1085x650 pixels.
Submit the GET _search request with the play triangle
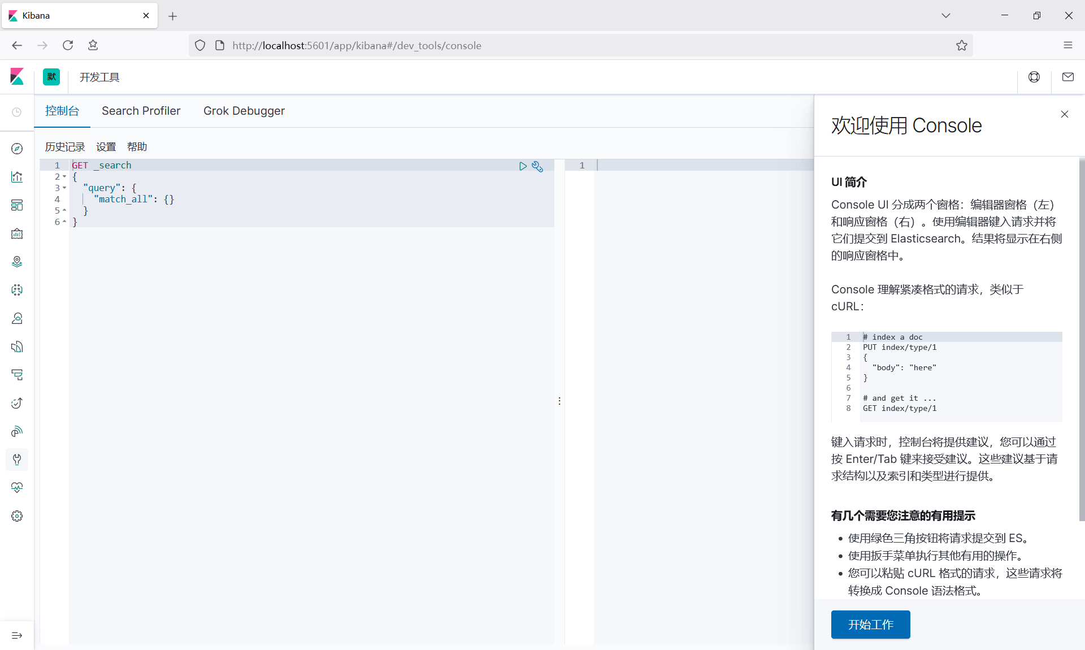pyautogui.click(x=523, y=166)
